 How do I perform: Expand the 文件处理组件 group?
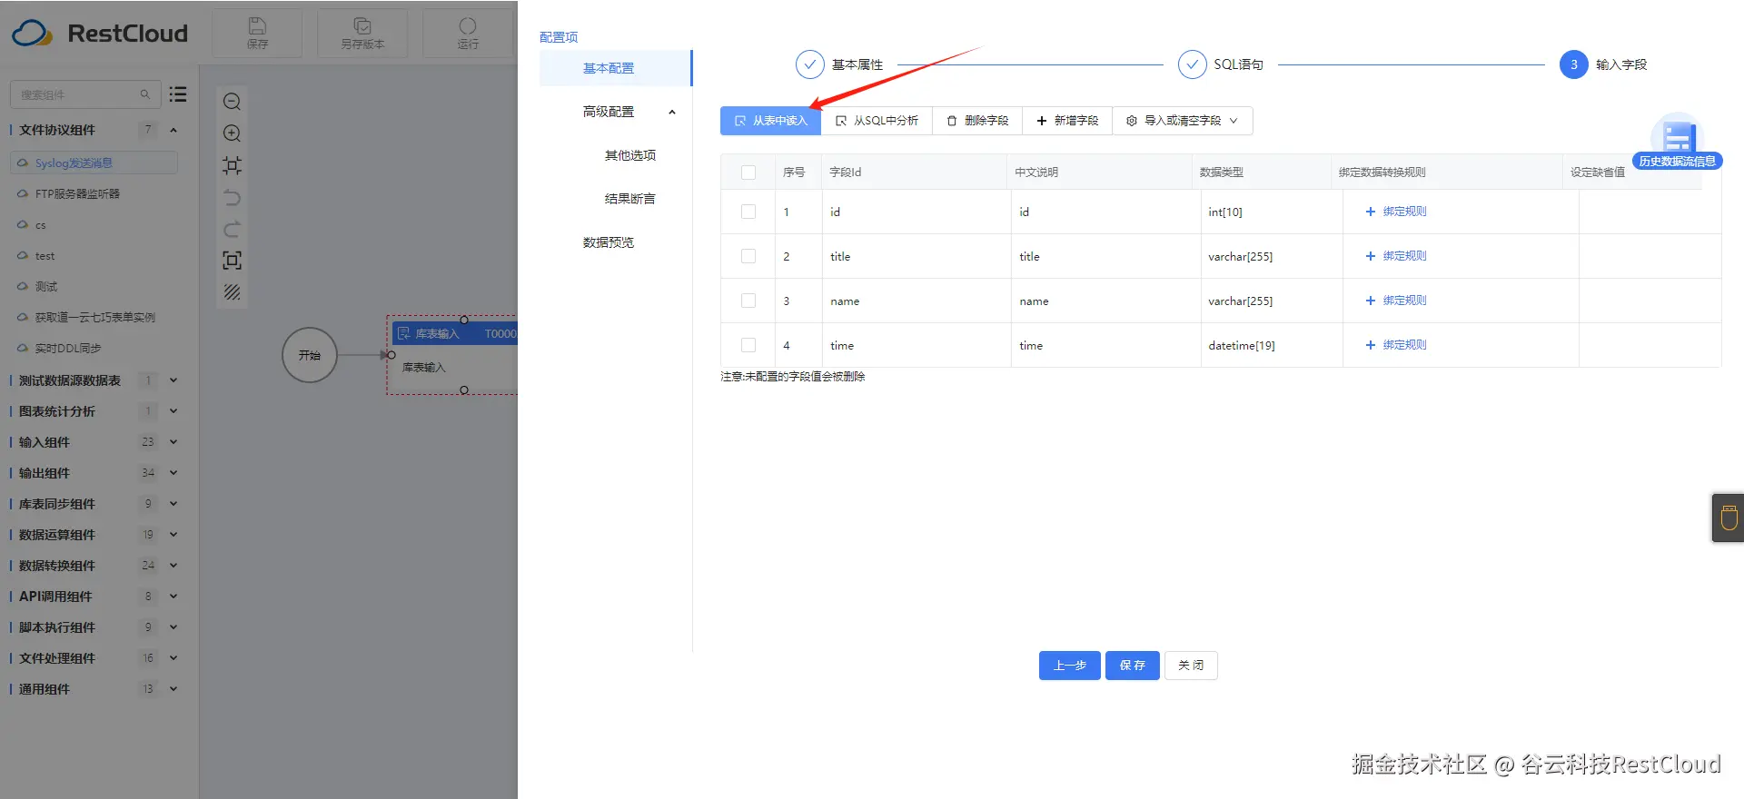coord(173,658)
